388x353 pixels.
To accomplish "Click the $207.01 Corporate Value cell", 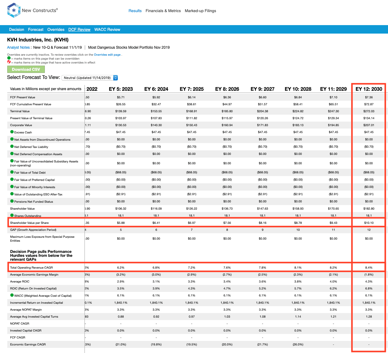I will [x=369, y=125].
